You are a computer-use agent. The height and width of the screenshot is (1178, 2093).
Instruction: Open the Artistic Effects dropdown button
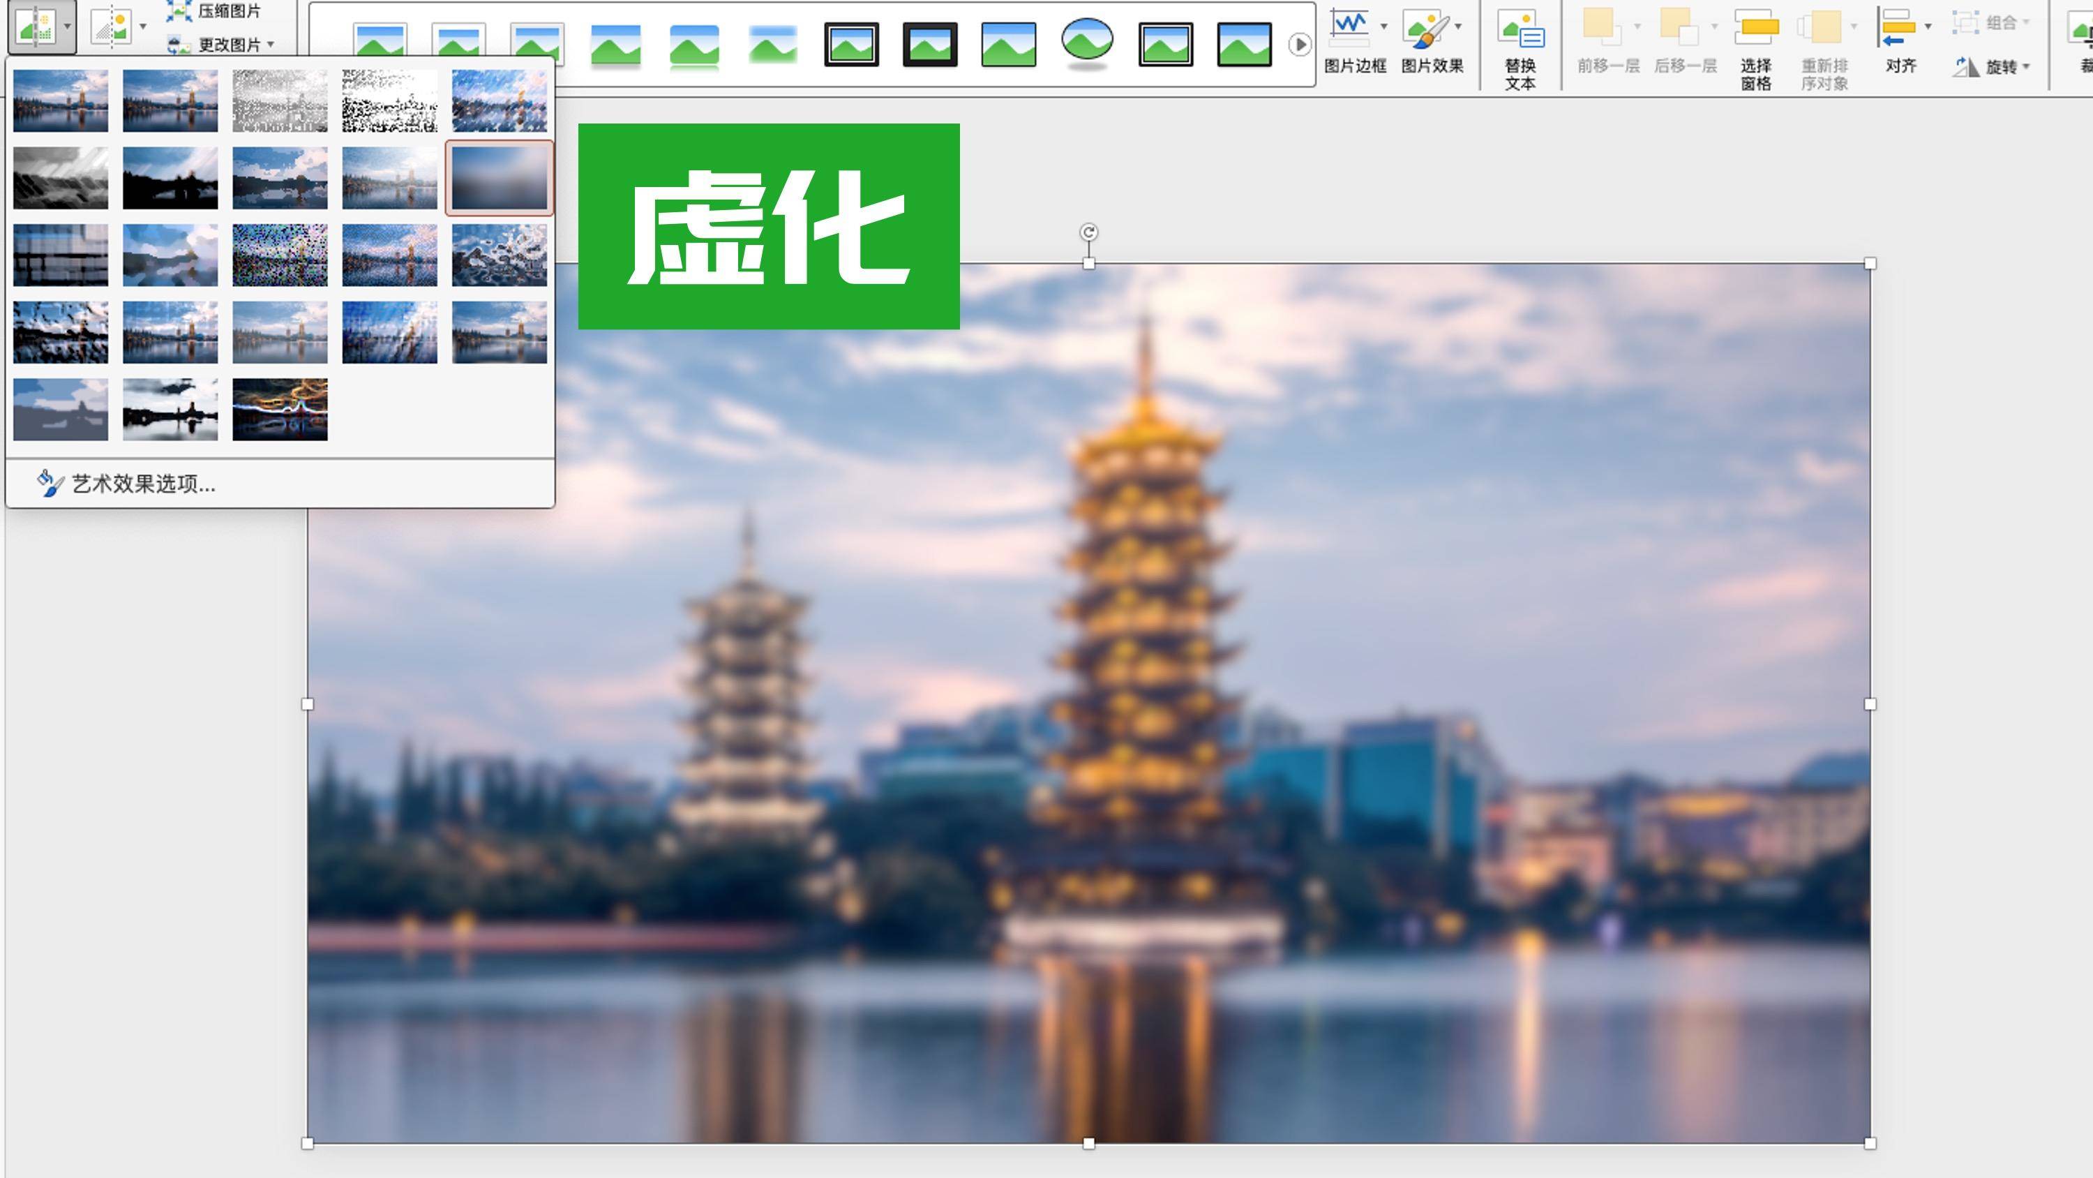click(x=43, y=27)
